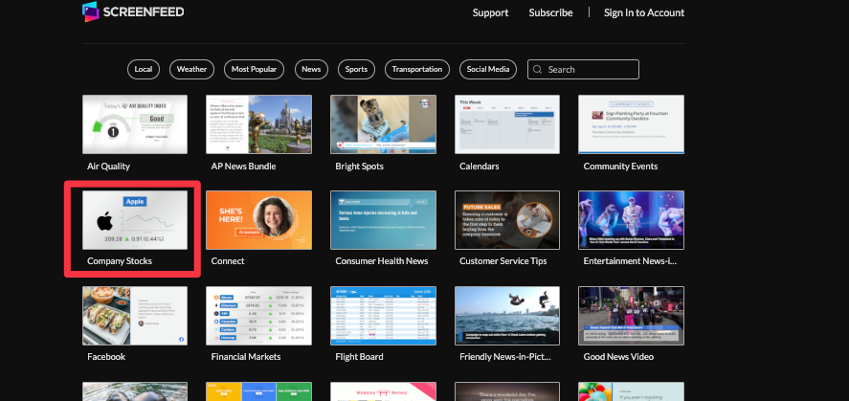Open the Facebook app thumbnail
Screen dimensions: 849x401
135,316
